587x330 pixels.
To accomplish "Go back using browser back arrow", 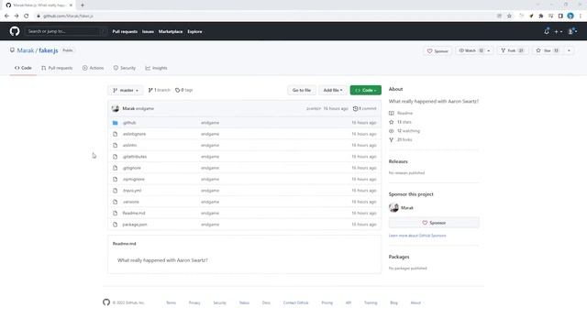I will [6, 16].
